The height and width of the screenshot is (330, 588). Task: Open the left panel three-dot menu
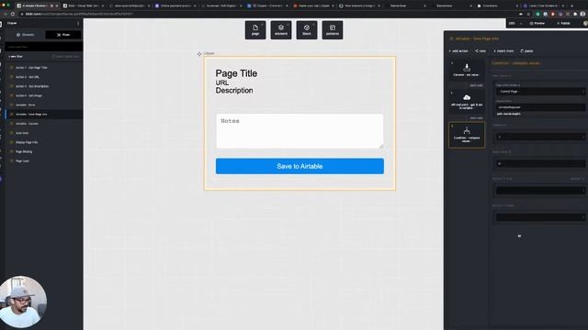pos(78,23)
